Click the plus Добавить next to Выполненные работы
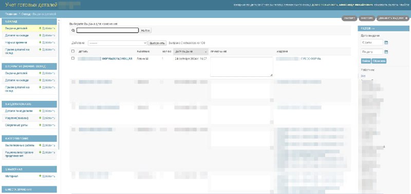Screen dimensions: 411x194 pos(47,145)
